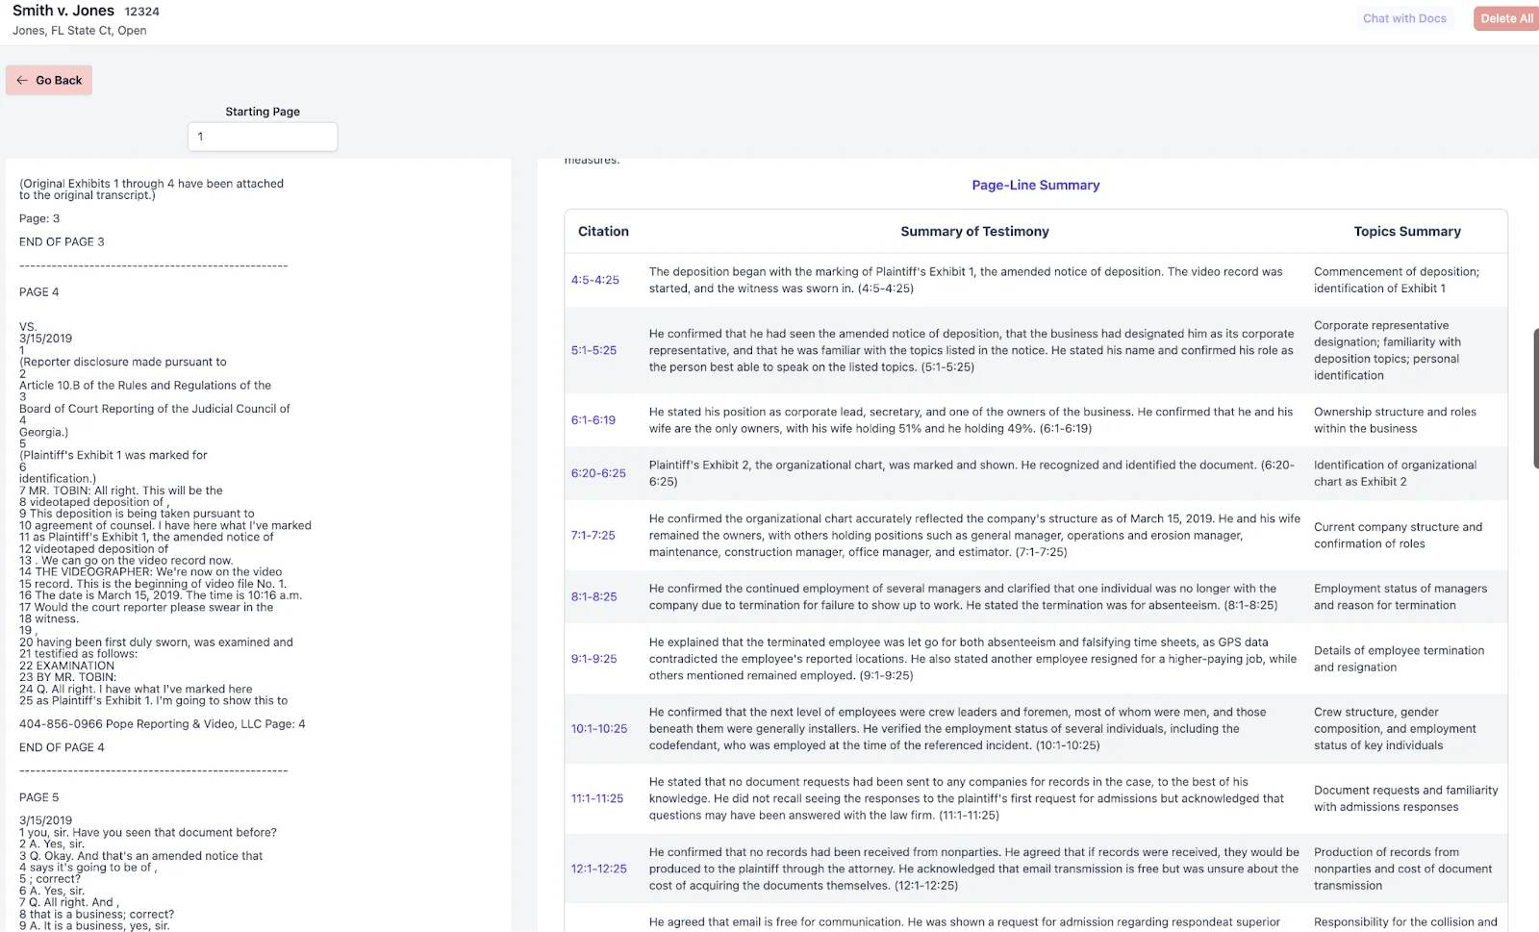The image size is (1539, 932).
Task: Click the Citation column header
Action: point(603,232)
